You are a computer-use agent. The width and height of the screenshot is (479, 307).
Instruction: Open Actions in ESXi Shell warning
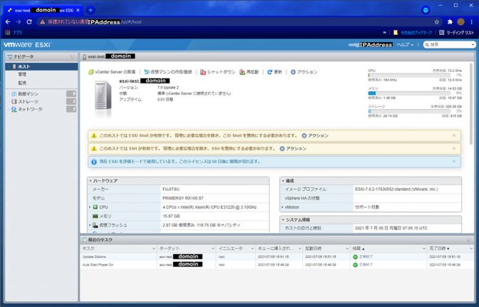315,136
